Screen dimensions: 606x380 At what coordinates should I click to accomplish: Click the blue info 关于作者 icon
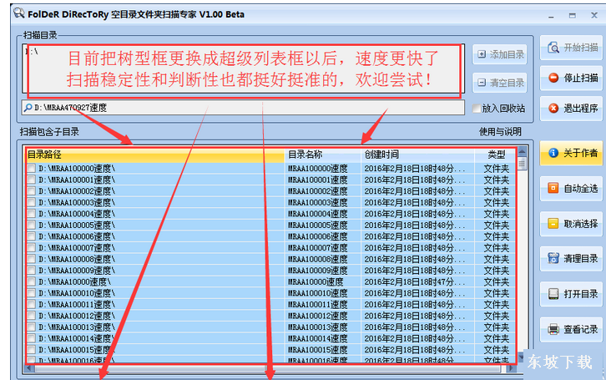point(553,153)
